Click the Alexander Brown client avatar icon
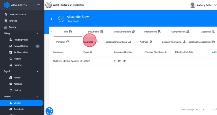This screenshot has width=217, height=115. click(x=61, y=19)
